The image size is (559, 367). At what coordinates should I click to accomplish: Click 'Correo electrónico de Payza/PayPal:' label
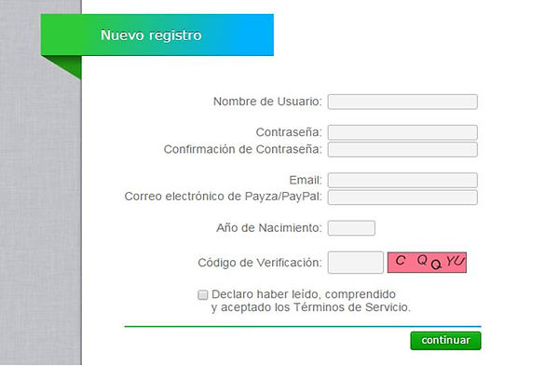pyautogui.click(x=224, y=197)
